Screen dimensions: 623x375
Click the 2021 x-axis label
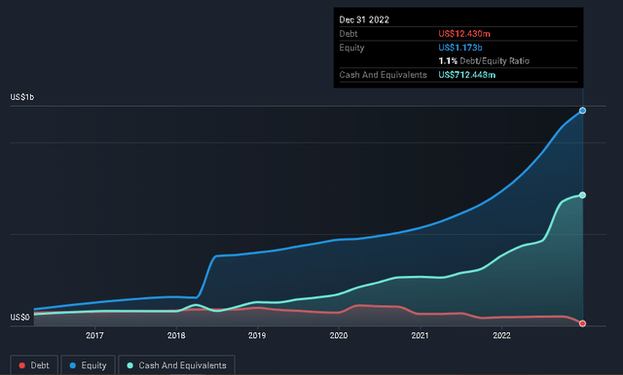420,336
